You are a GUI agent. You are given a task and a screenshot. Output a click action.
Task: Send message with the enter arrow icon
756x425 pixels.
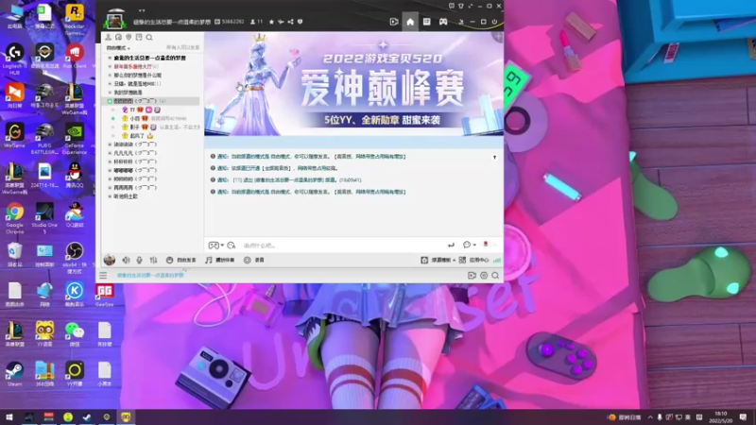pos(451,246)
